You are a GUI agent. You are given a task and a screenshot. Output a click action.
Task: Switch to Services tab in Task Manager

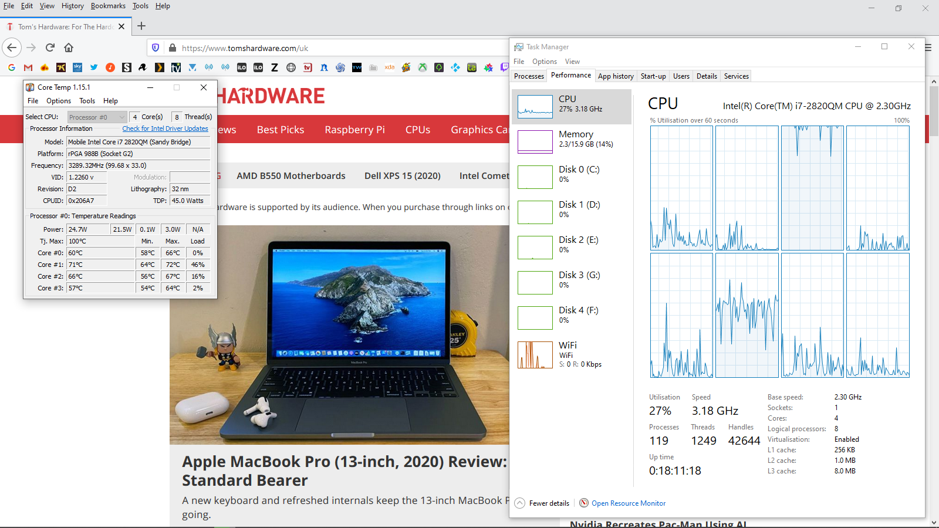point(737,76)
